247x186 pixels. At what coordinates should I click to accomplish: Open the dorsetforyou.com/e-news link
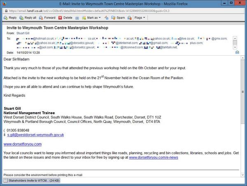pyautogui.click(x=154, y=157)
